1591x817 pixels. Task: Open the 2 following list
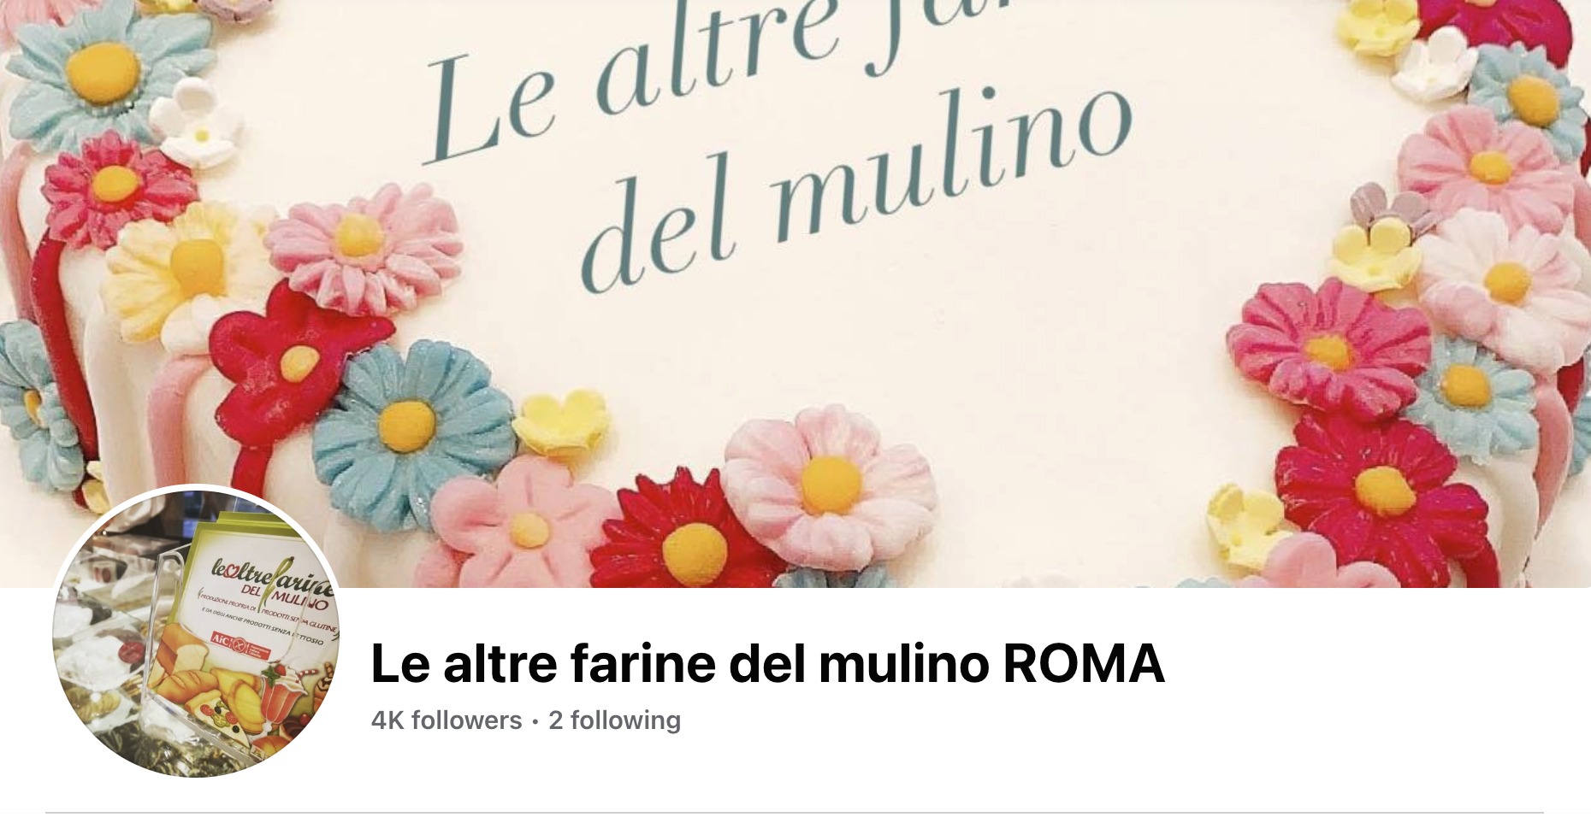click(x=614, y=720)
